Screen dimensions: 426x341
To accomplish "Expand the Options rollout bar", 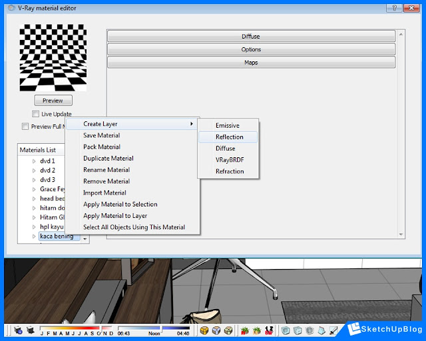I will click(252, 49).
